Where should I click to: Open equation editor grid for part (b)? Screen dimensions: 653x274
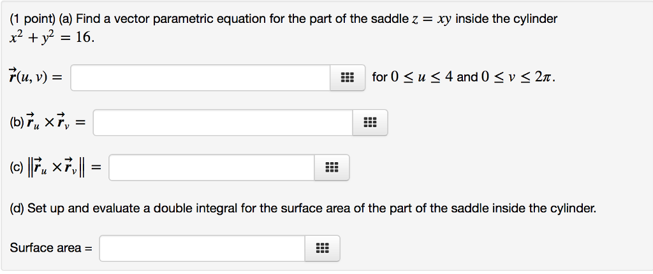(x=370, y=123)
